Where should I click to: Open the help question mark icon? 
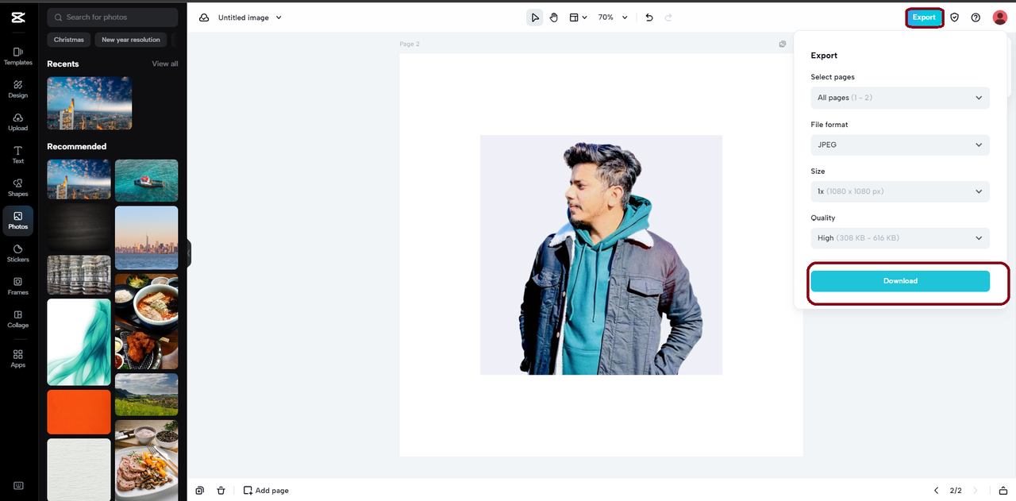(976, 17)
